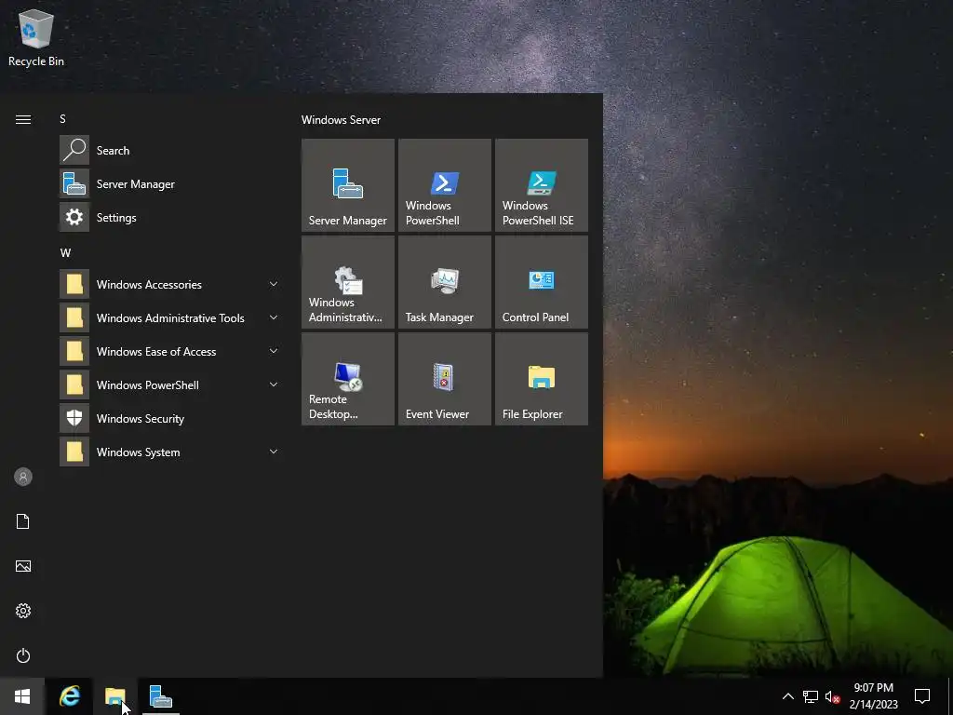The image size is (953, 715).
Task: Expand Windows Administrative Tools folder
Action: [170, 317]
